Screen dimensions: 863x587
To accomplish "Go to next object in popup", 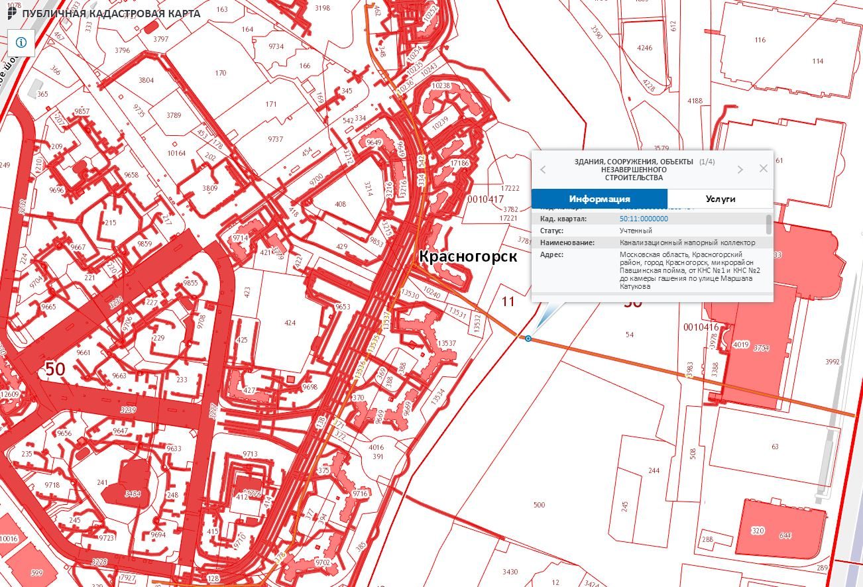I will click(740, 170).
